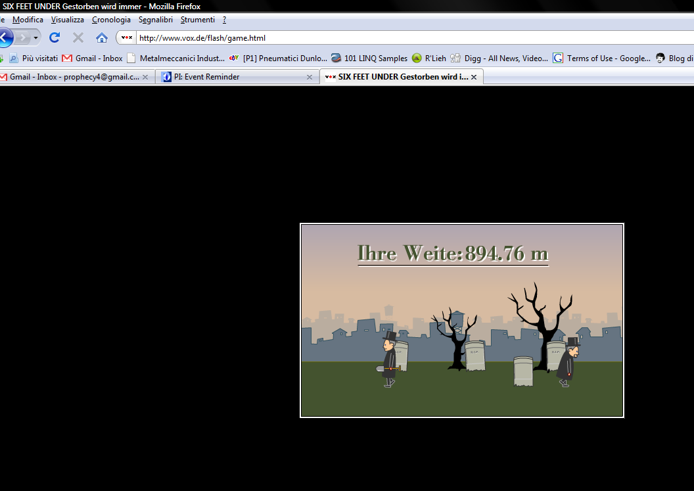The width and height of the screenshot is (694, 491).
Task: Open the Strumenti menu
Action: click(x=197, y=20)
